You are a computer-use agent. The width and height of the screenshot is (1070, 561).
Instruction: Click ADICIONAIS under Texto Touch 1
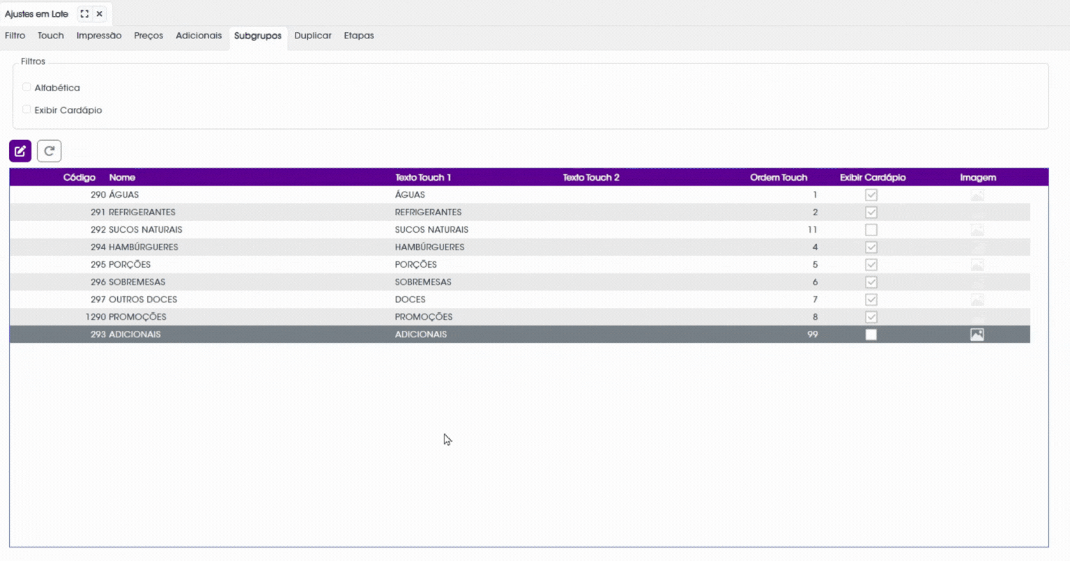pos(421,335)
